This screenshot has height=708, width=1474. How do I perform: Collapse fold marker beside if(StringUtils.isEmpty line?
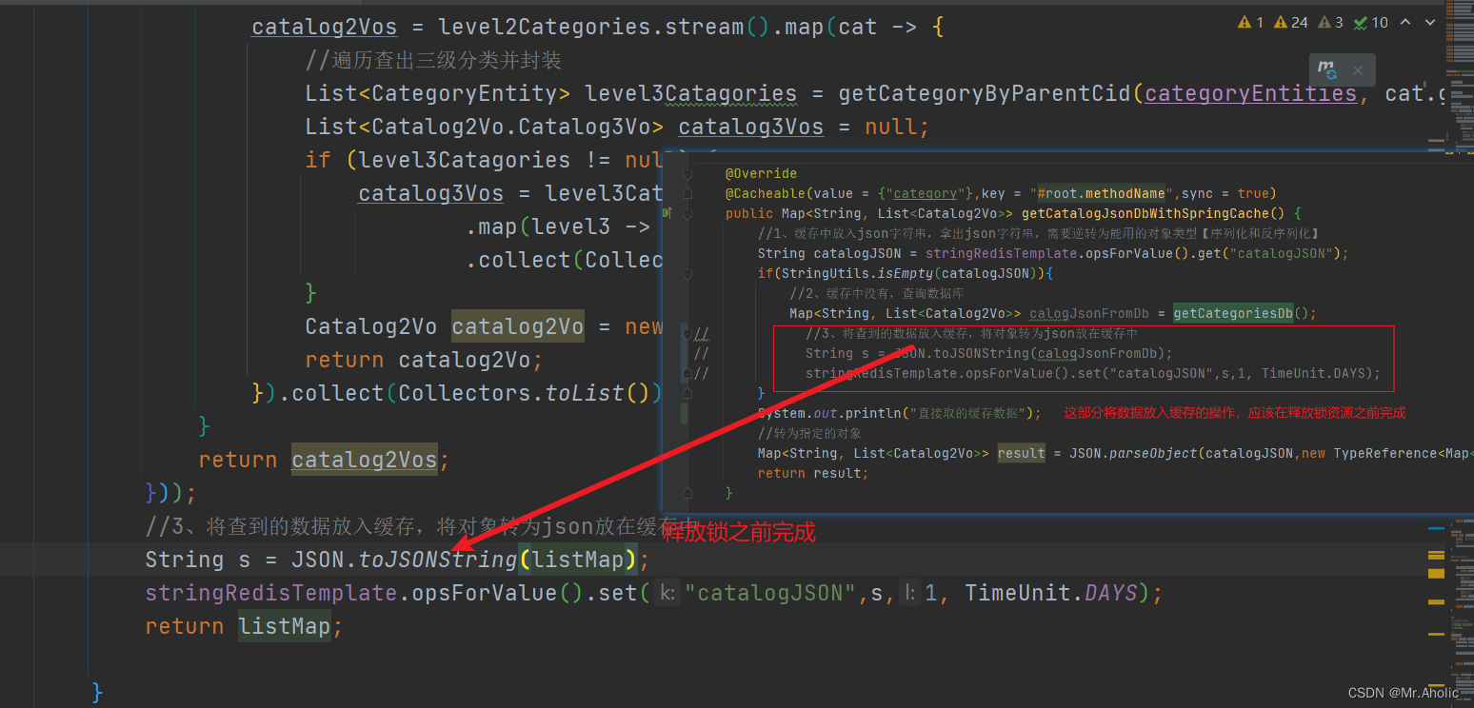[687, 274]
